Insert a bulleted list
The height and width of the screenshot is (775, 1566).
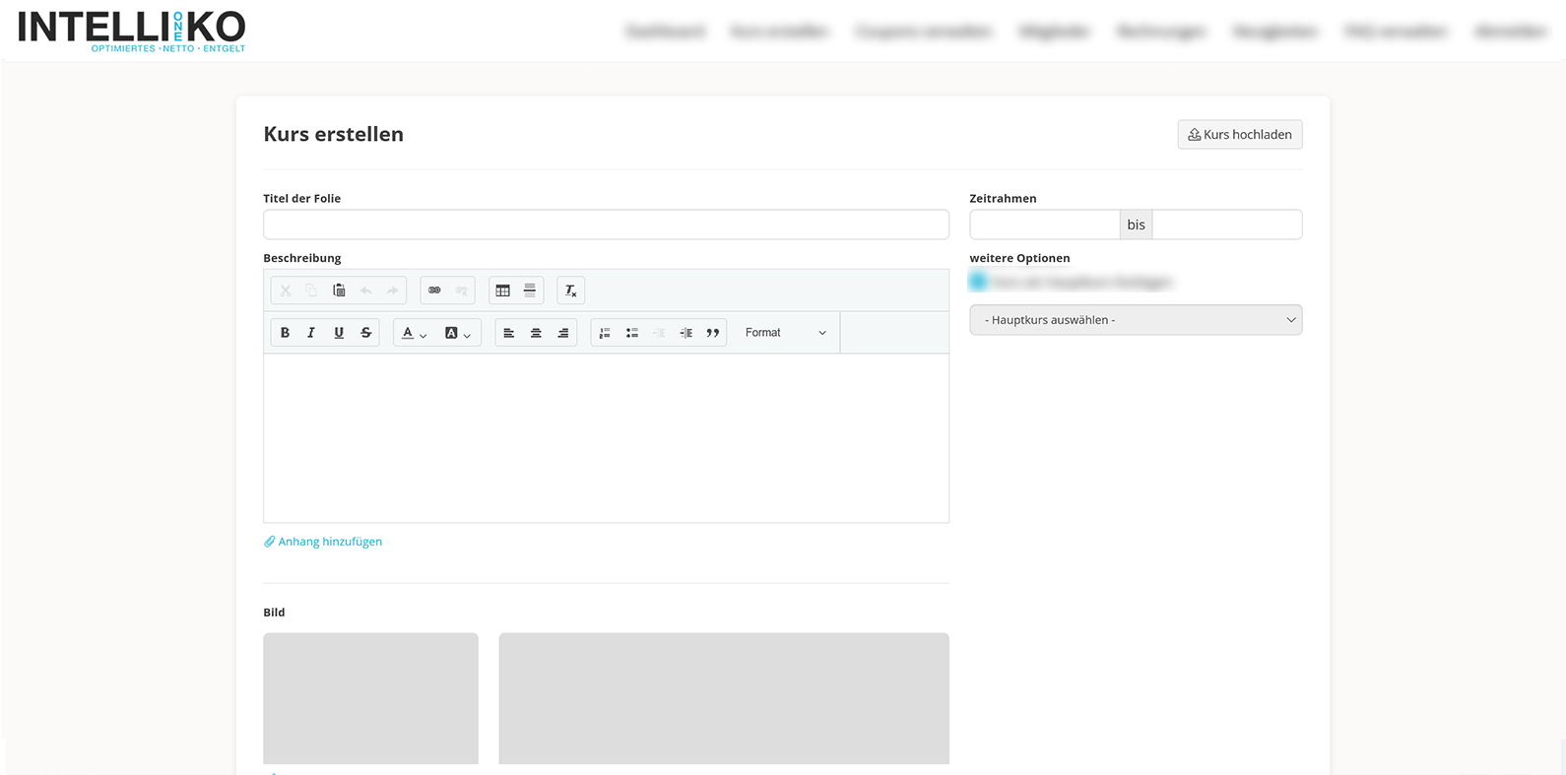(632, 333)
